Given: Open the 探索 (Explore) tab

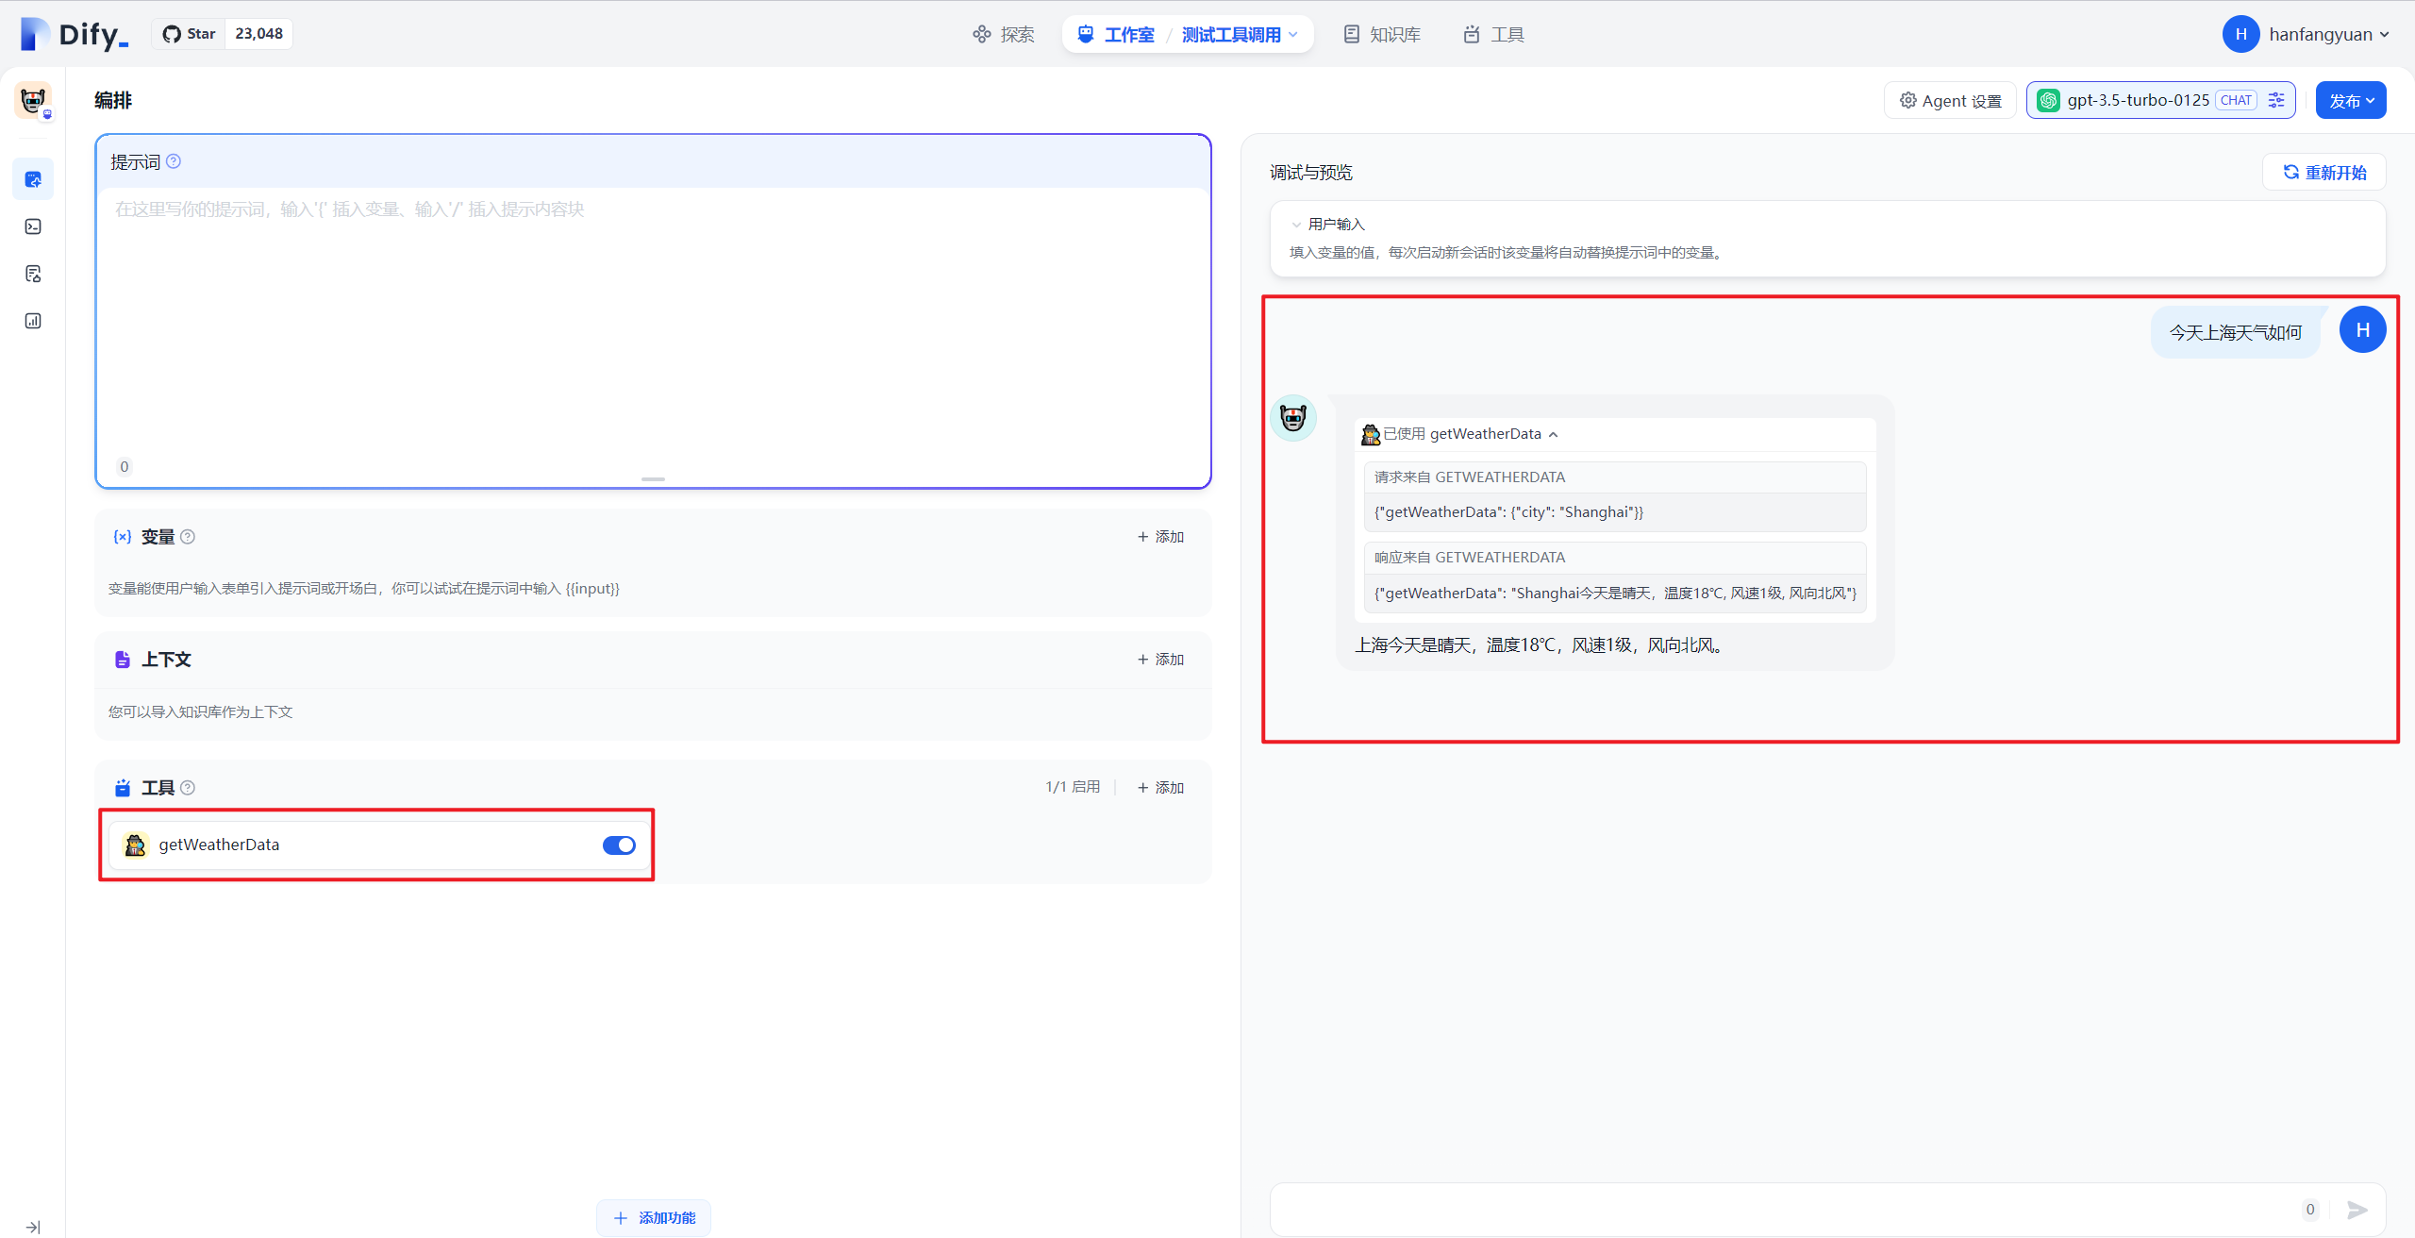Looking at the screenshot, I should 1004,35.
